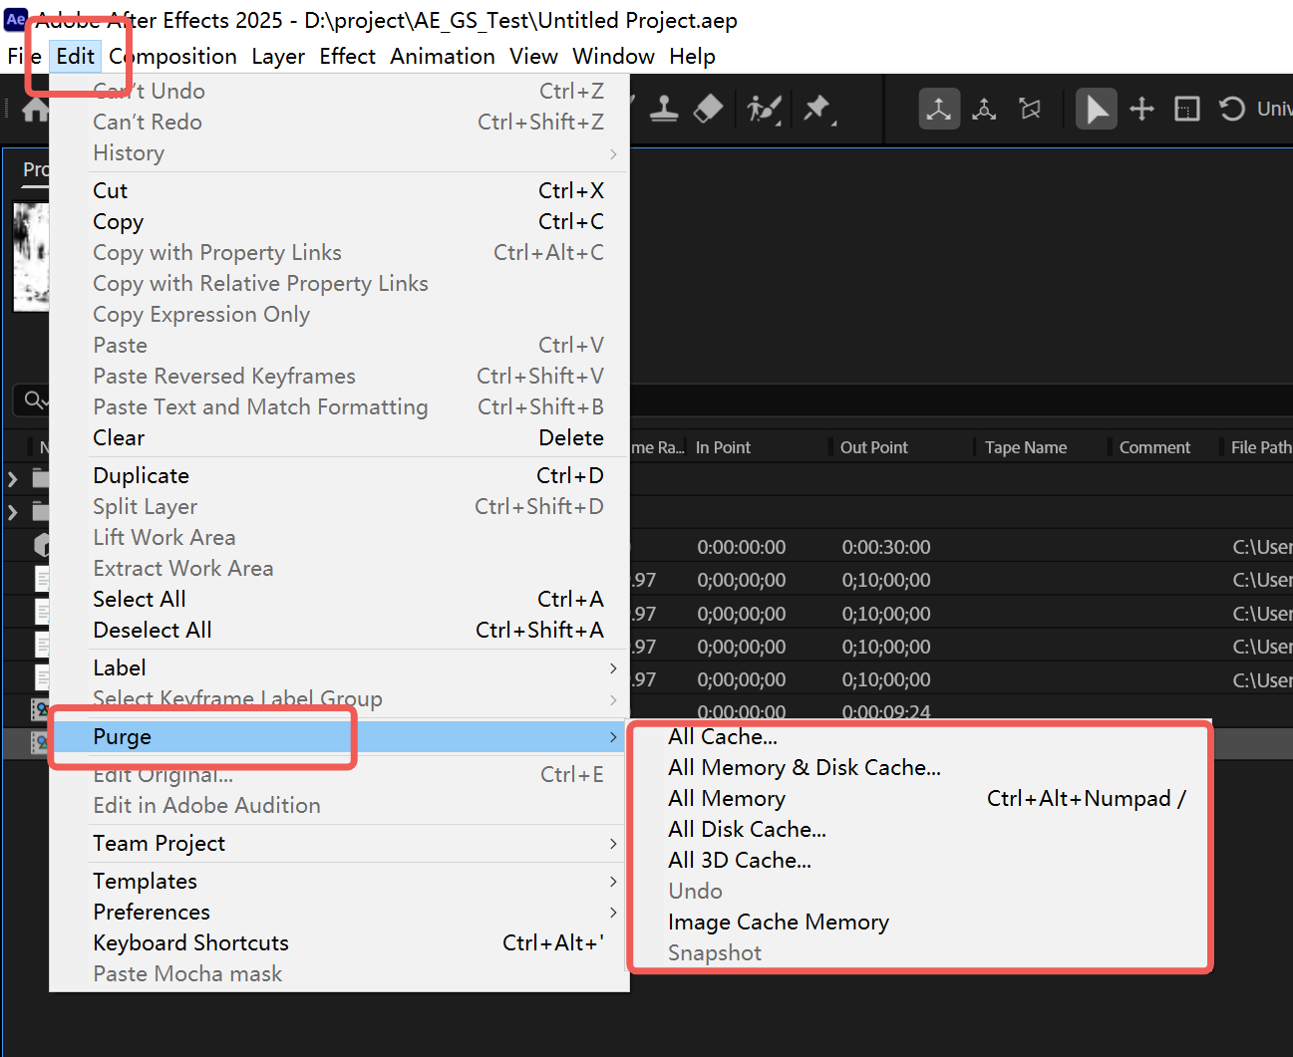Viewport: 1293px width, 1057px height.
Task: Expand the Purge submenu
Action: coord(339,736)
